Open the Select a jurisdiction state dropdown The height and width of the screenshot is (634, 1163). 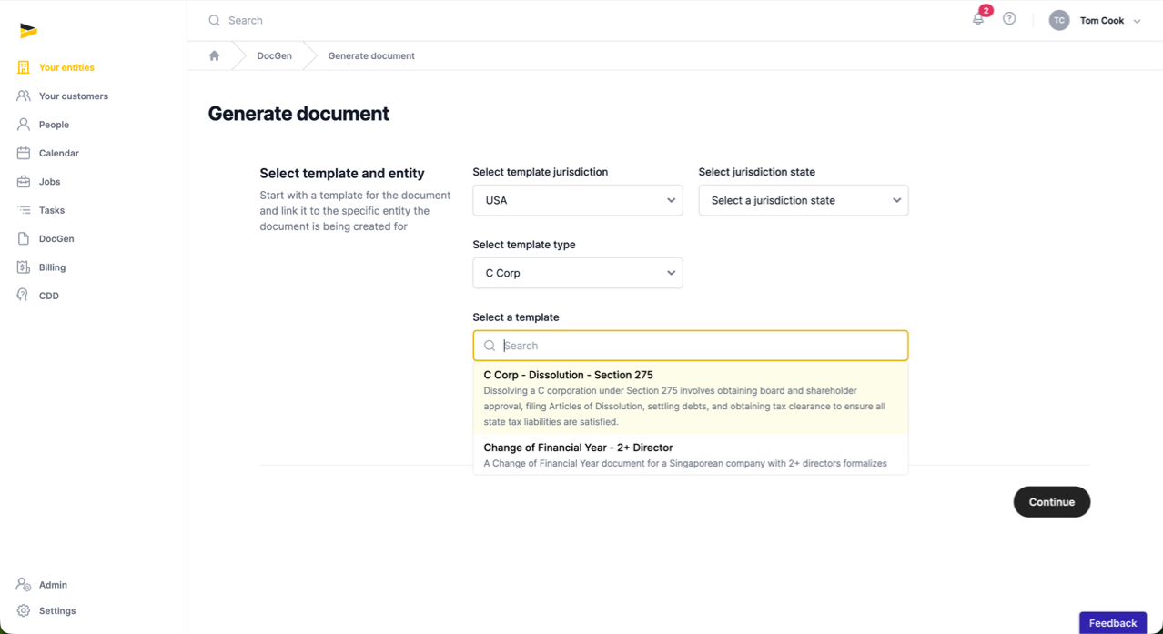click(804, 200)
